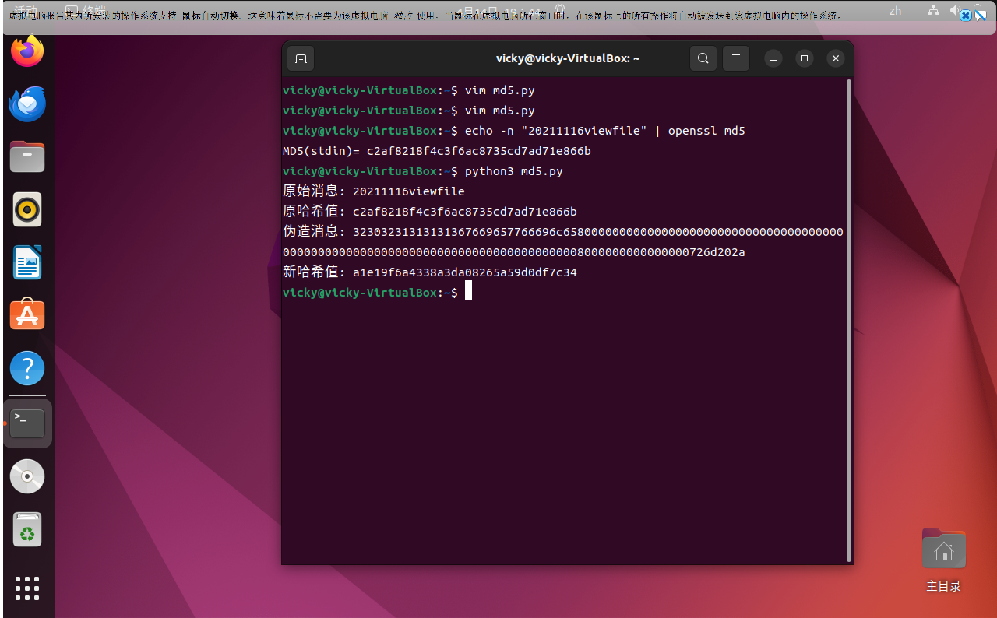Image resolution: width=997 pixels, height=618 pixels.
Task: Open Ubuntu Software store
Action: pyautogui.click(x=27, y=315)
